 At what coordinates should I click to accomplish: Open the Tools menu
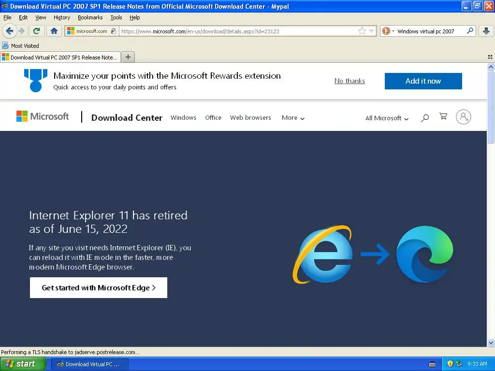(x=116, y=17)
